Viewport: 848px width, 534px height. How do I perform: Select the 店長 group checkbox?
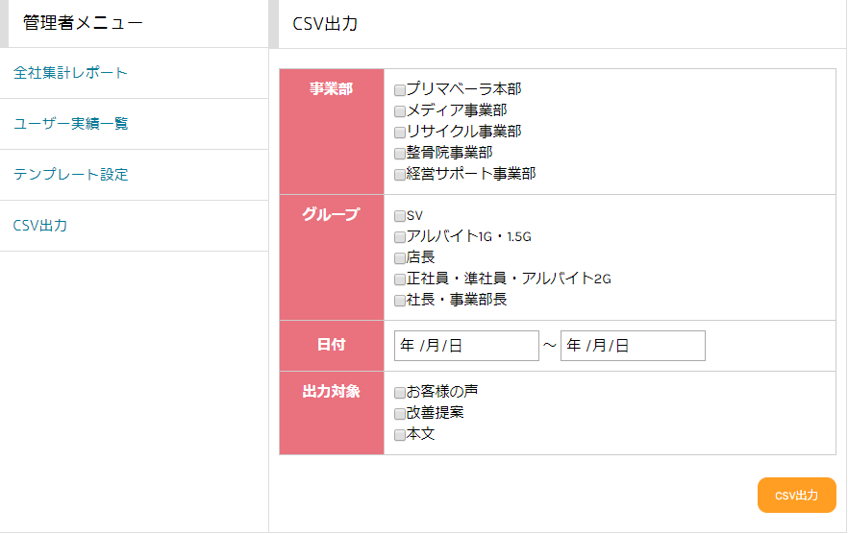click(400, 258)
